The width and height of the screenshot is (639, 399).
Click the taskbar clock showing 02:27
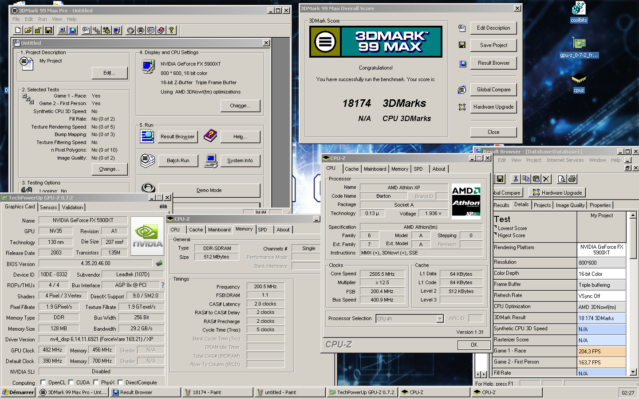click(628, 392)
